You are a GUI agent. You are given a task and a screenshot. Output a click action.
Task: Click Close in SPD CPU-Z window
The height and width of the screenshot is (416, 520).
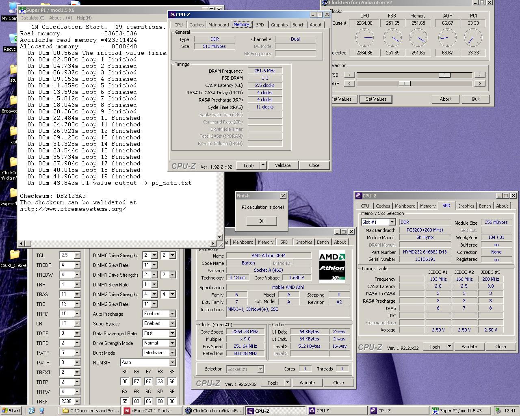pyautogui.click(x=500, y=347)
